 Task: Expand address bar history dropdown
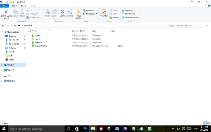[x=168, y=26]
